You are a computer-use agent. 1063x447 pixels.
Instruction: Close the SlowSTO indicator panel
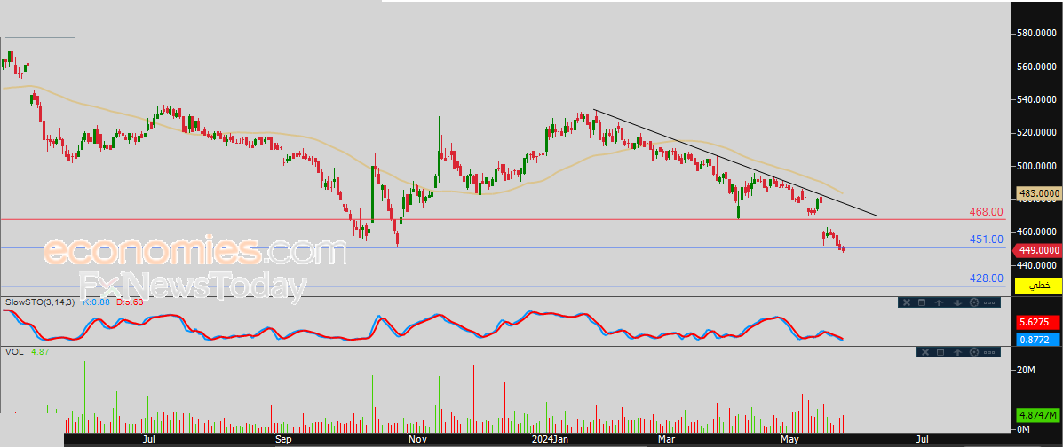[907, 302]
